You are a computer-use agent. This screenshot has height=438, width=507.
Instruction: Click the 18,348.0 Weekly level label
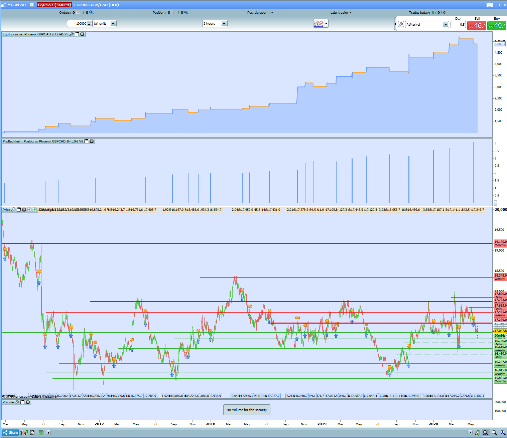(x=500, y=277)
